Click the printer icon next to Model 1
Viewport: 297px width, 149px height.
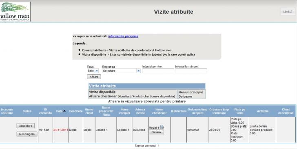point(162,127)
